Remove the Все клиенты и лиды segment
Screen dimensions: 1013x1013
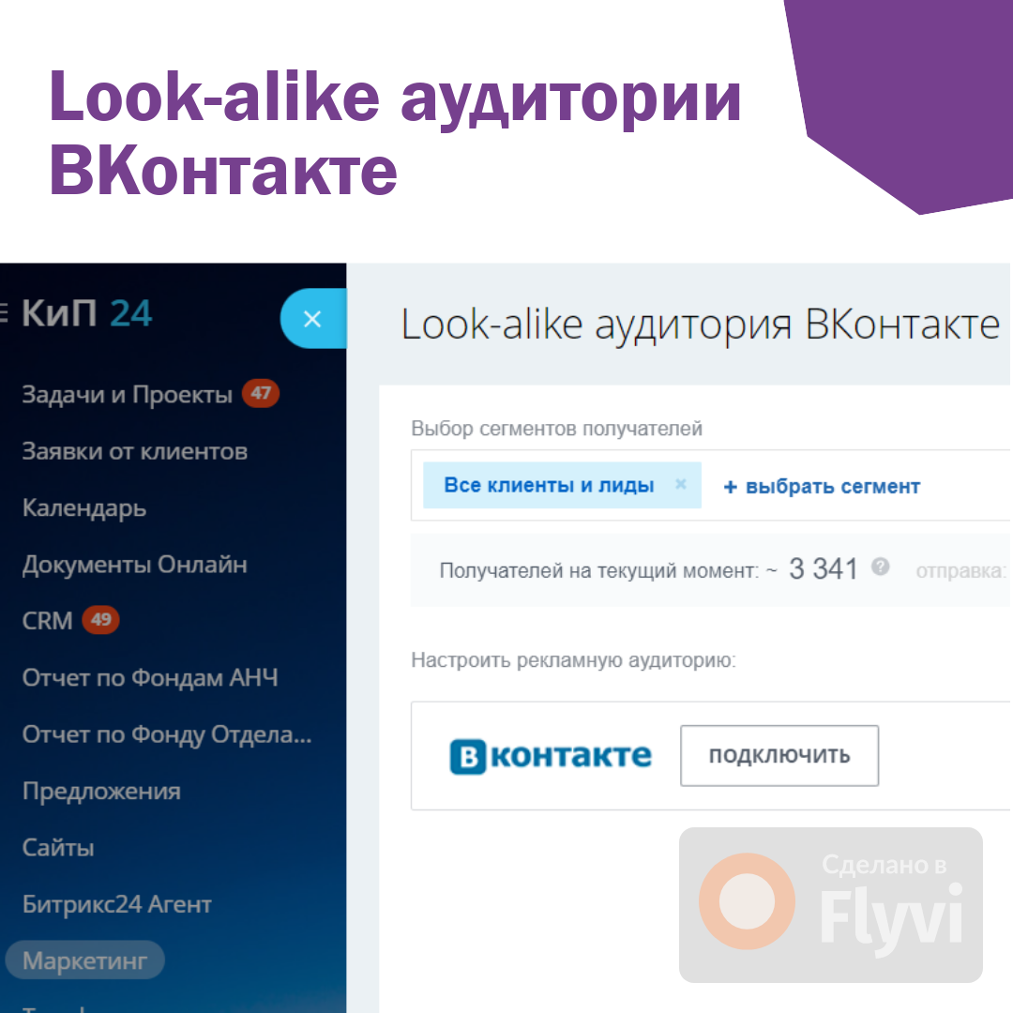(x=680, y=484)
